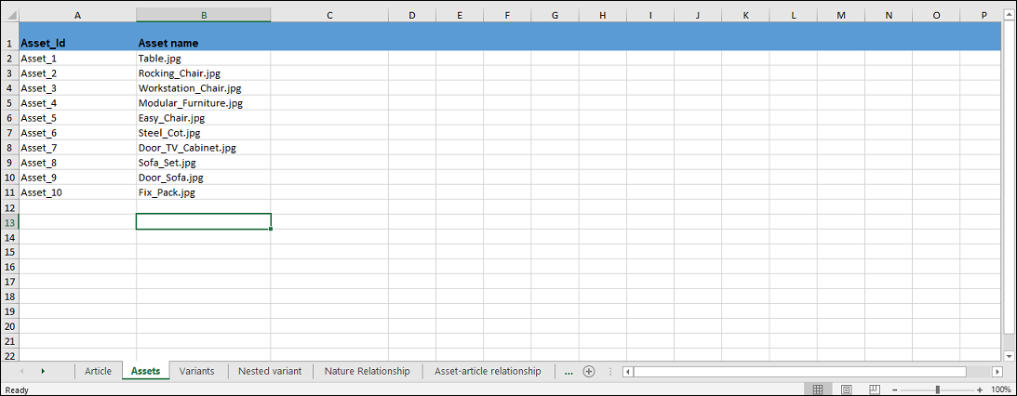1017x396 pixels.
Task: Click the 100% zoom level
Action: click(1001, 389)
